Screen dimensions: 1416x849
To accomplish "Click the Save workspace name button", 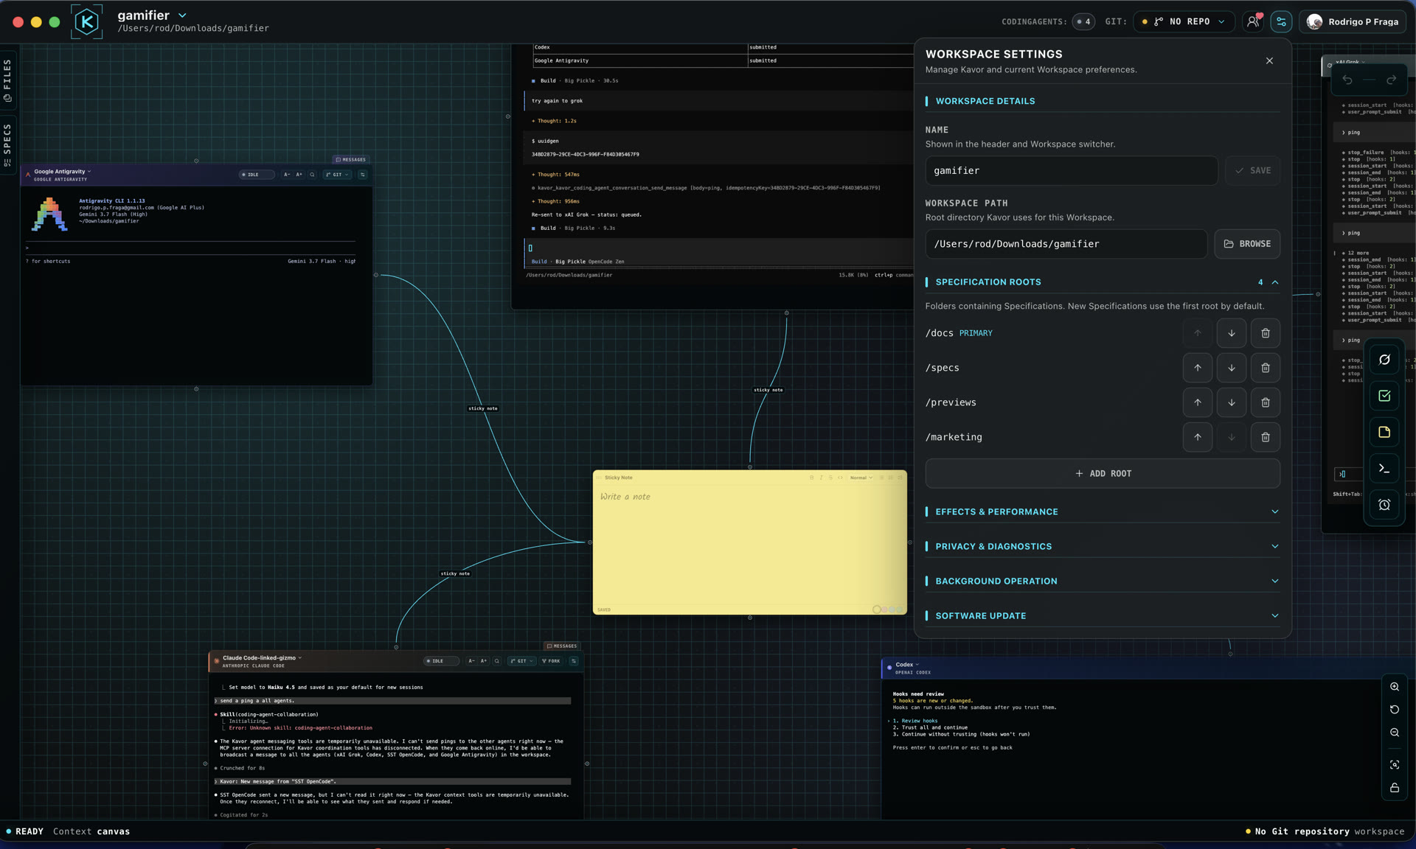I will (x=1252, y=170).
